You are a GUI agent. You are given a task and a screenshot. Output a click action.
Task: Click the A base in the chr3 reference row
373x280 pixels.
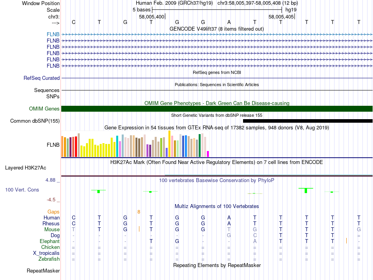pos(229,22)
